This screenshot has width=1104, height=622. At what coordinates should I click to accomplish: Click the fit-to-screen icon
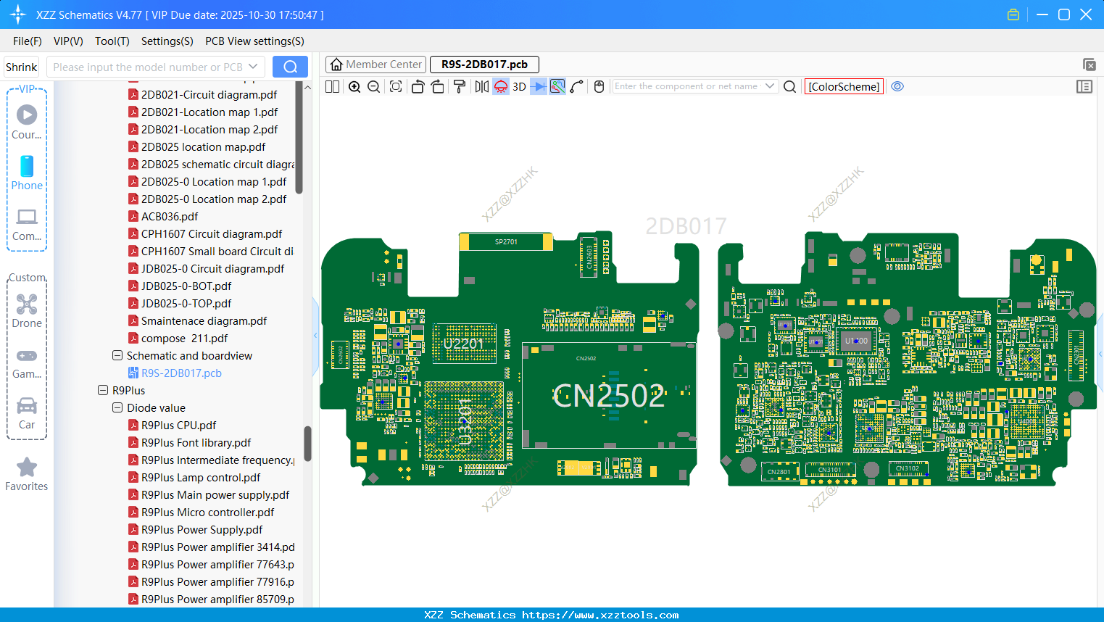click(x=396, y=87)
